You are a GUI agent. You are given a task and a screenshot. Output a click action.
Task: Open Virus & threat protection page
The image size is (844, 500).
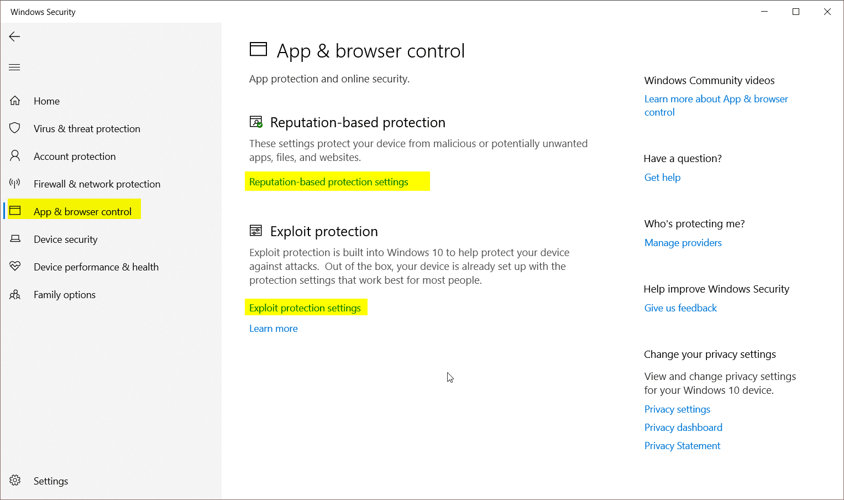coord(87,129)
